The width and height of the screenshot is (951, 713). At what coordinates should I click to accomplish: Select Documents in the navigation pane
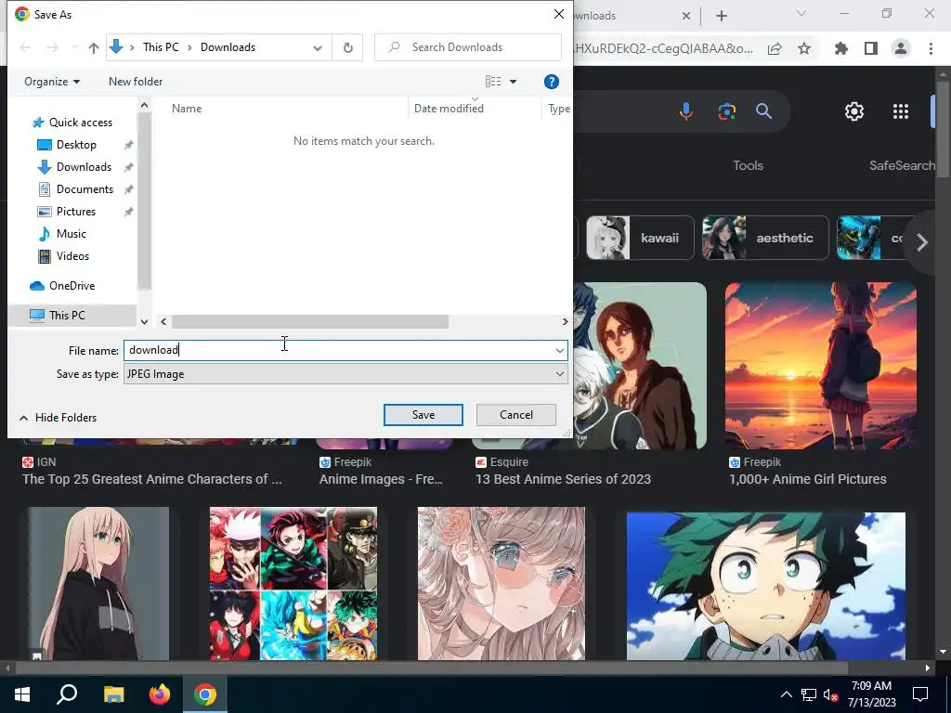tap(85, 189)
